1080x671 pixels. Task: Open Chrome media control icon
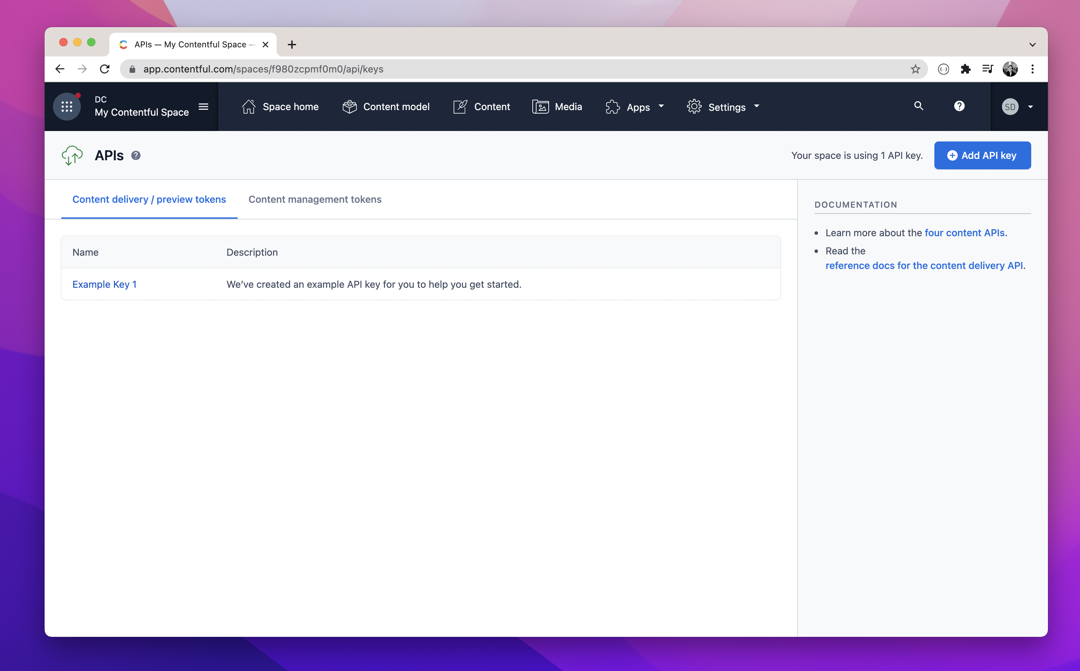988,69
